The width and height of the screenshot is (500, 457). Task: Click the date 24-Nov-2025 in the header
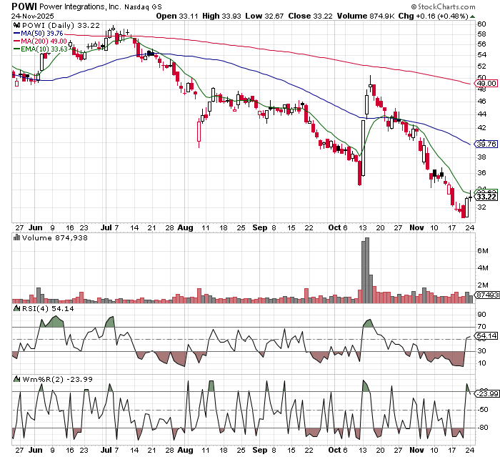pos(33,16)
